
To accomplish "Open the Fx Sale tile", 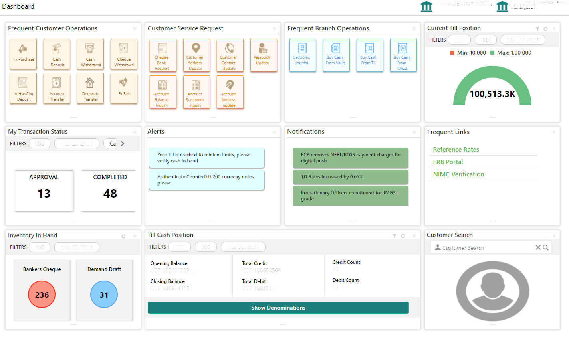I will point(124,88).
